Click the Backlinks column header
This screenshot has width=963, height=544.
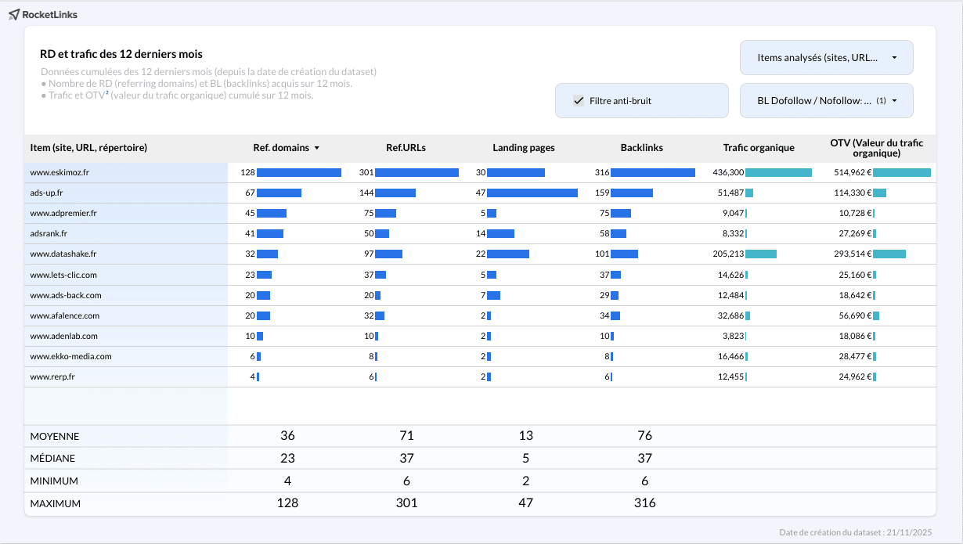[x=641, y=148]
